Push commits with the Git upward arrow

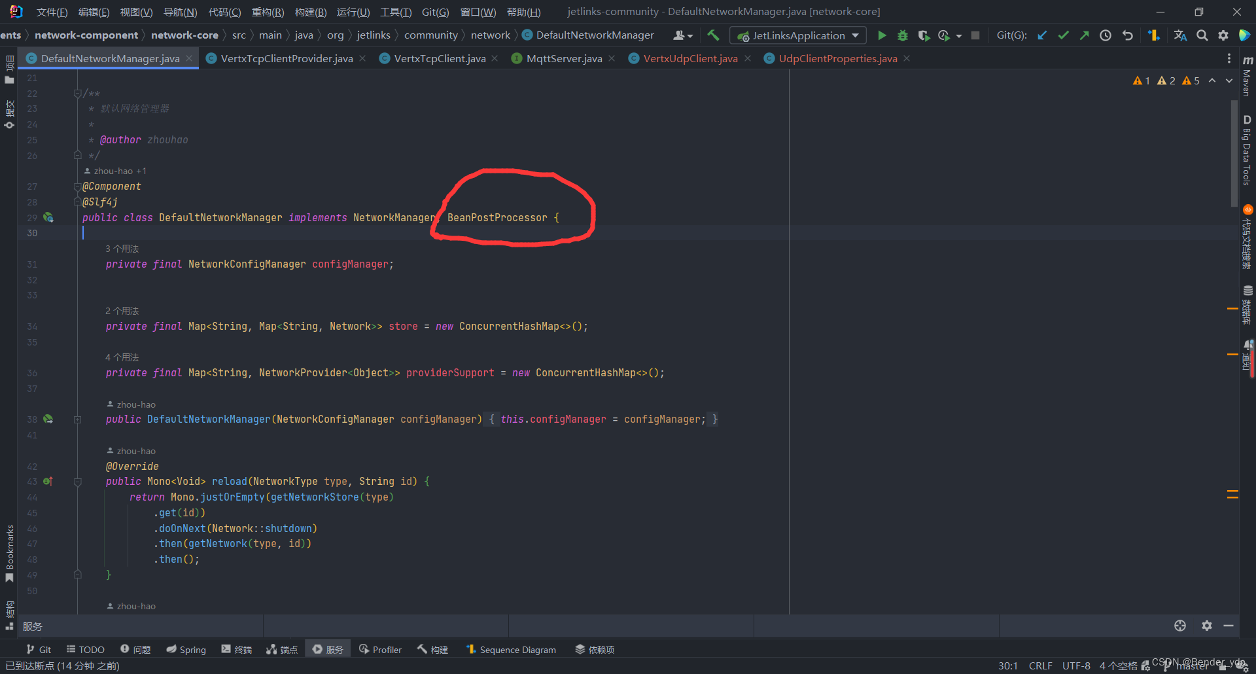[x=1085, y=35]
